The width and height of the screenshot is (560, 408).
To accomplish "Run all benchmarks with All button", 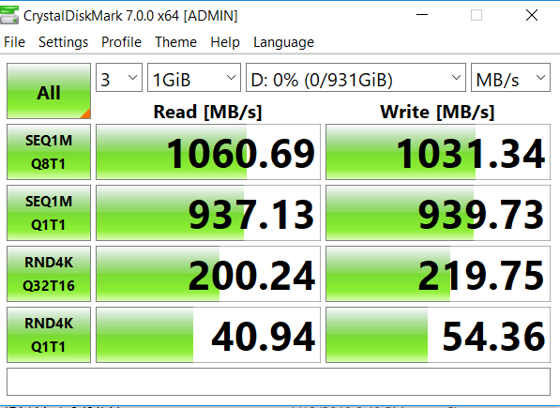I will click(x=49, y=91).
